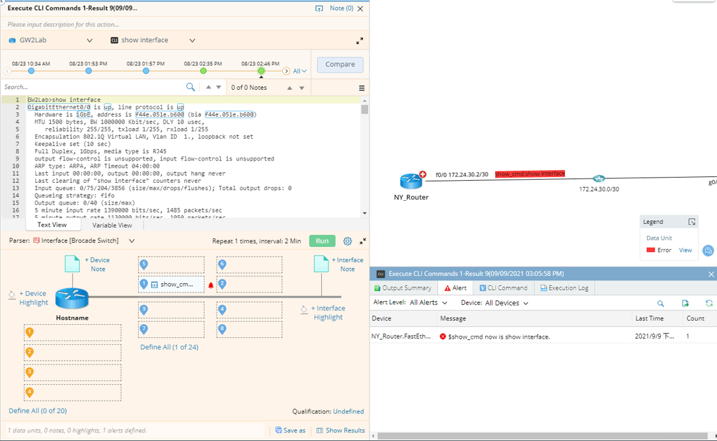Expand the parser pane with the resize arrows

363,241
